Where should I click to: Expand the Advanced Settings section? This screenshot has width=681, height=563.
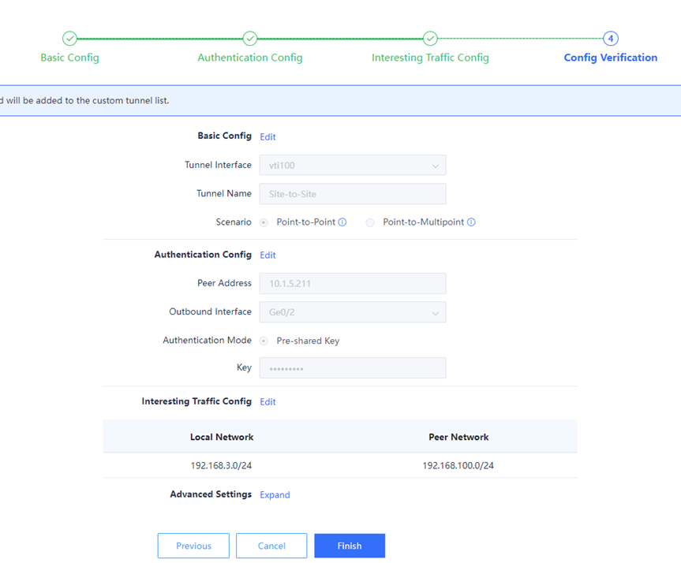click(x=275, y=495)
